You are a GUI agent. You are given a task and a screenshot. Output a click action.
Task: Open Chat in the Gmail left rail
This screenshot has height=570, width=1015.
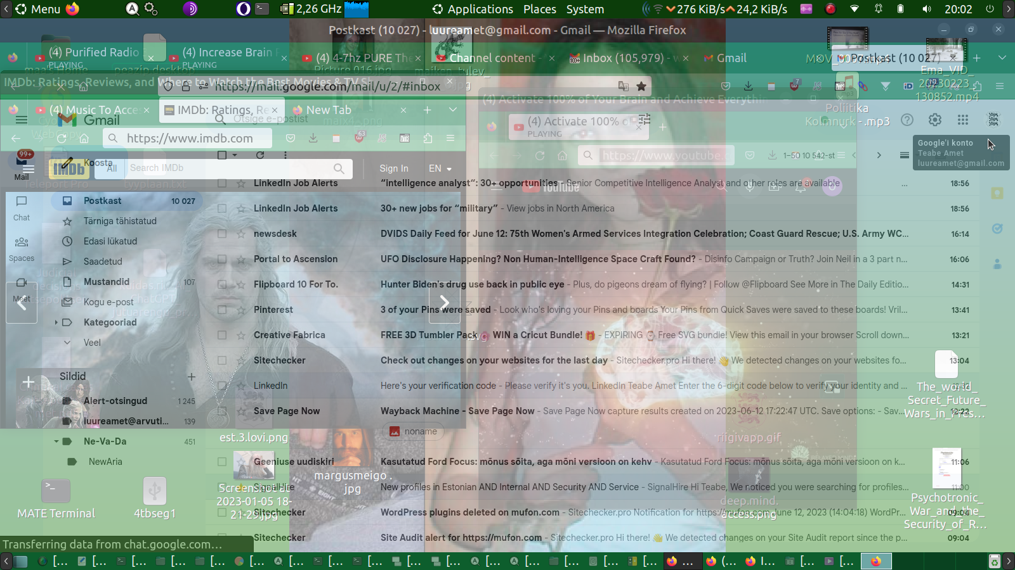(x=22, y=208)
